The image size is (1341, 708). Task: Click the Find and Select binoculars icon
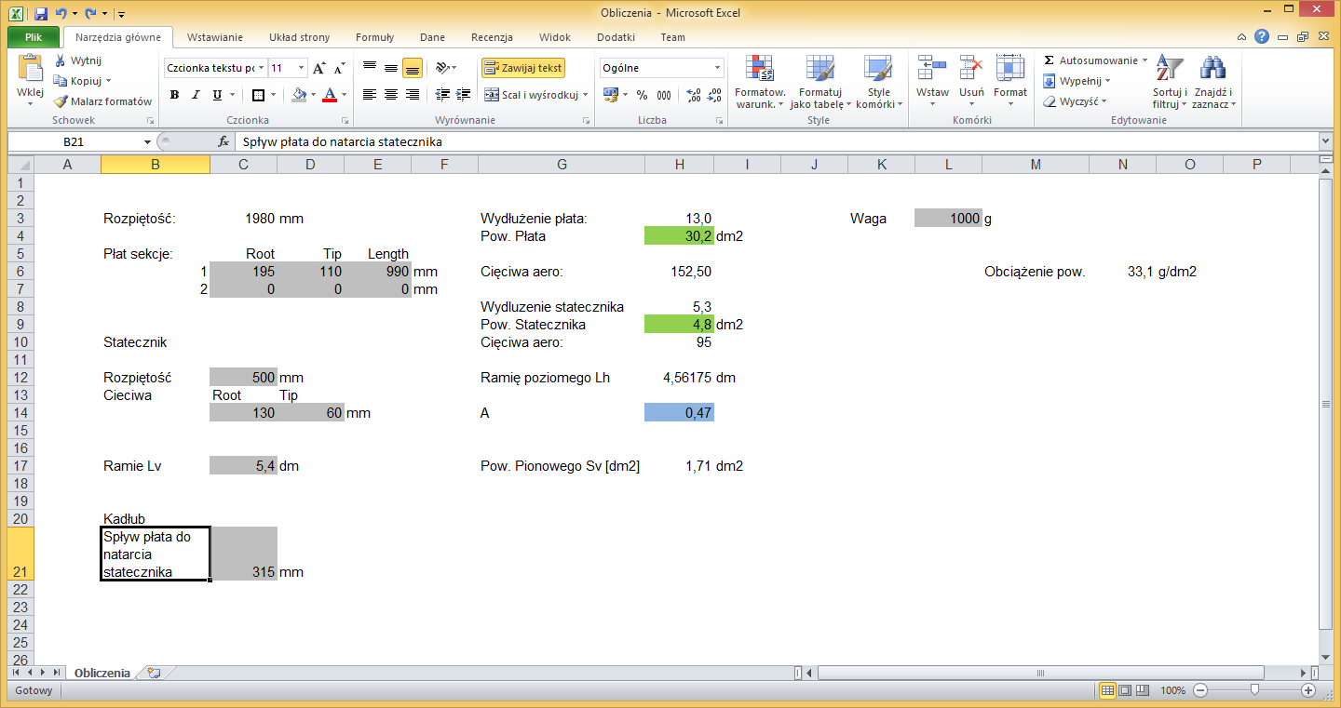pyautogui.click(x=1212, y=69)
